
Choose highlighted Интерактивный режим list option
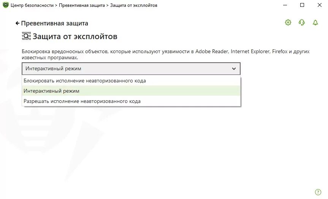(x=131, y=91)
